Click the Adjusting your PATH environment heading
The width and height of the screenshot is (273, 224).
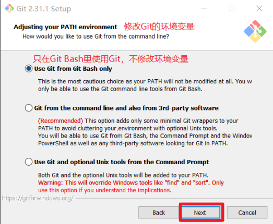click(65, 27)
